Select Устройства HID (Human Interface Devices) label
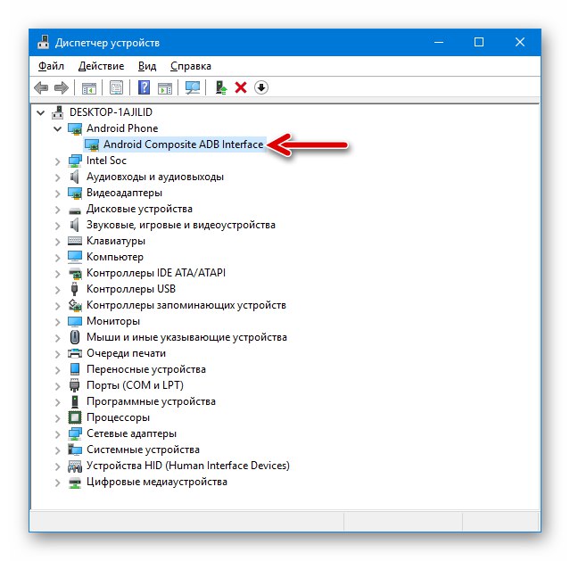 coord(188,466)
